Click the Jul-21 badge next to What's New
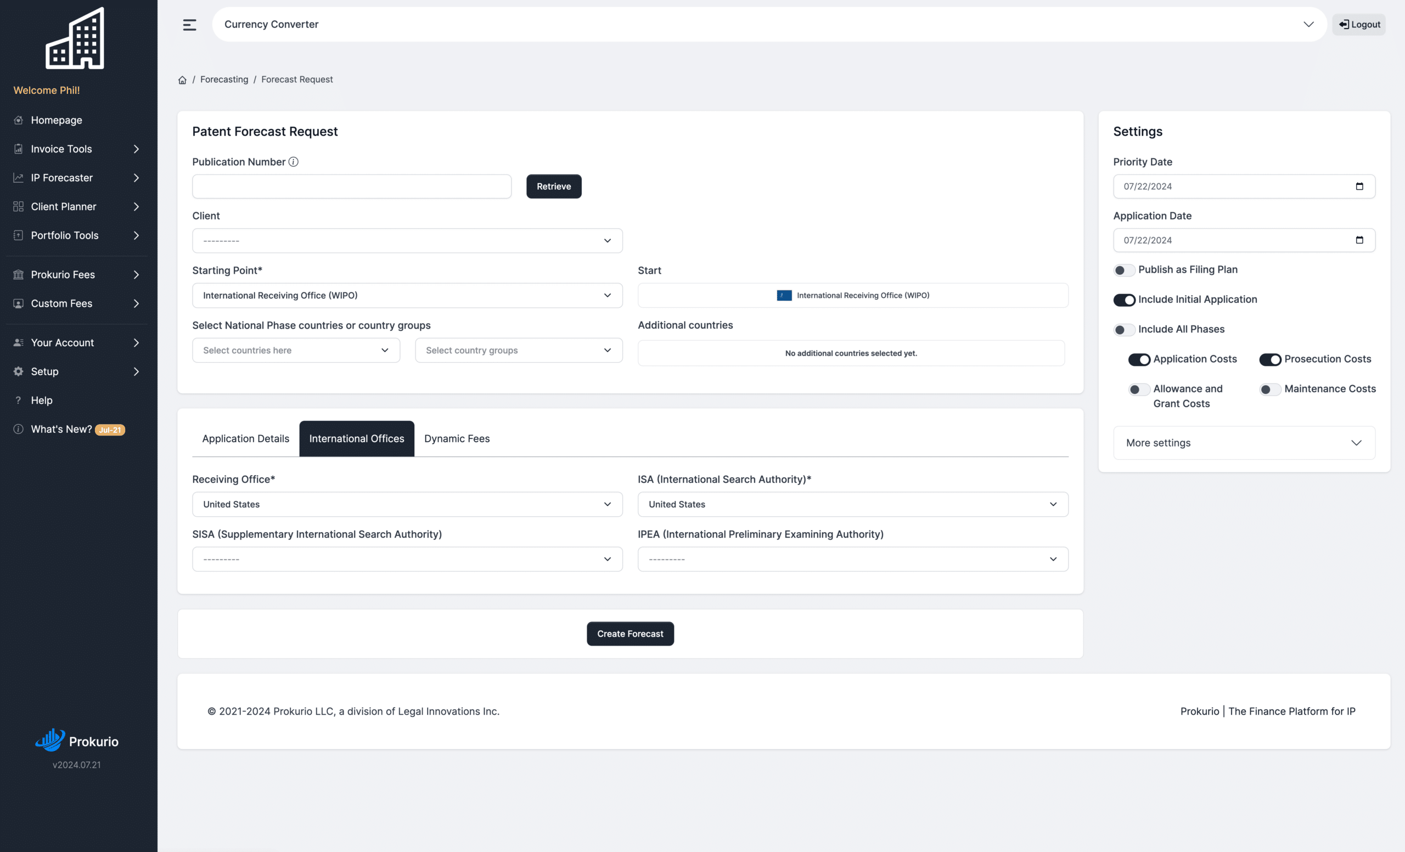This screenshot has height=852, width=1405. (110, 430)
